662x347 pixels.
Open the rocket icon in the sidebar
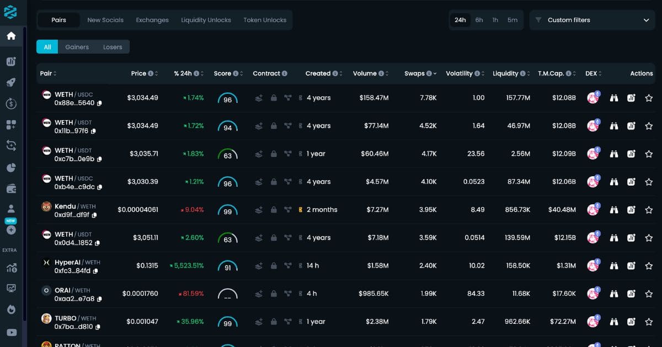[11, 83]
